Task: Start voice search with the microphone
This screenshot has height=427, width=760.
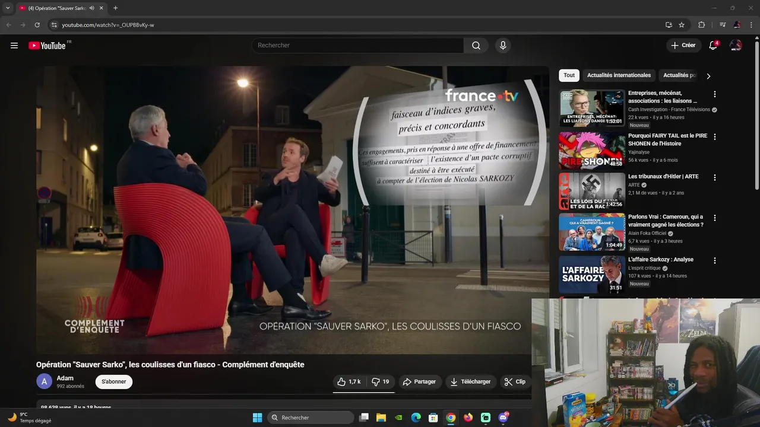Action: [503, 46]
